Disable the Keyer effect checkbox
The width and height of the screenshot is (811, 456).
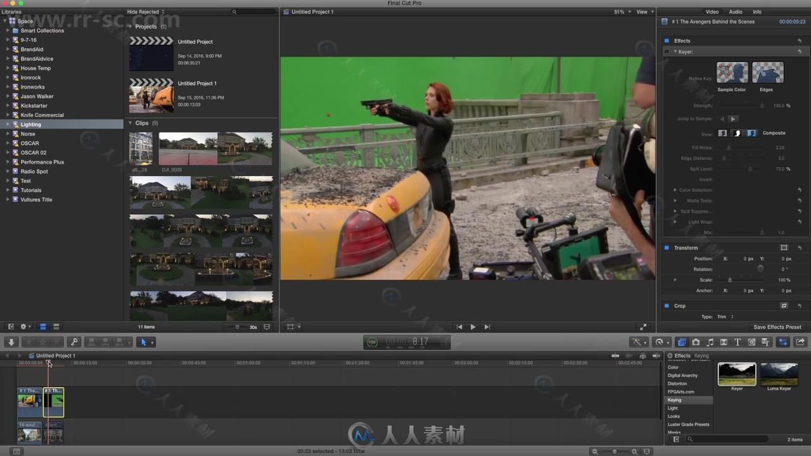pyautogui.click(x=667, y=51)
